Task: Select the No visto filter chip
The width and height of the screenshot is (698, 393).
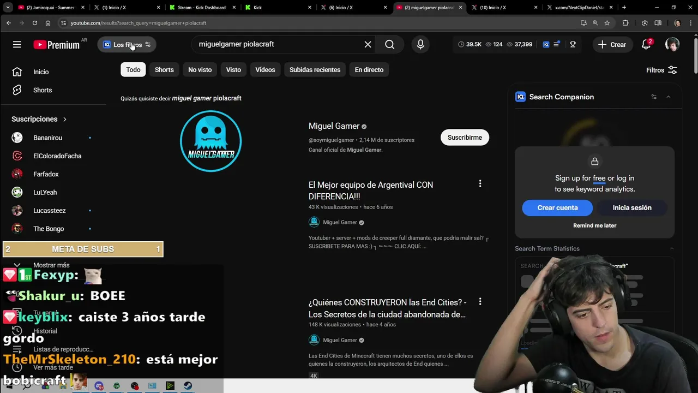Action: tap(200, 70)
